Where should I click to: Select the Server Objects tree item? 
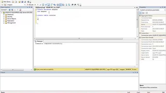[x=12, y=19]
